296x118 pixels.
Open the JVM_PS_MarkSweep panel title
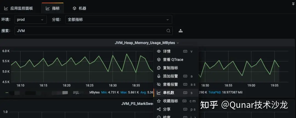click(137, 103)
